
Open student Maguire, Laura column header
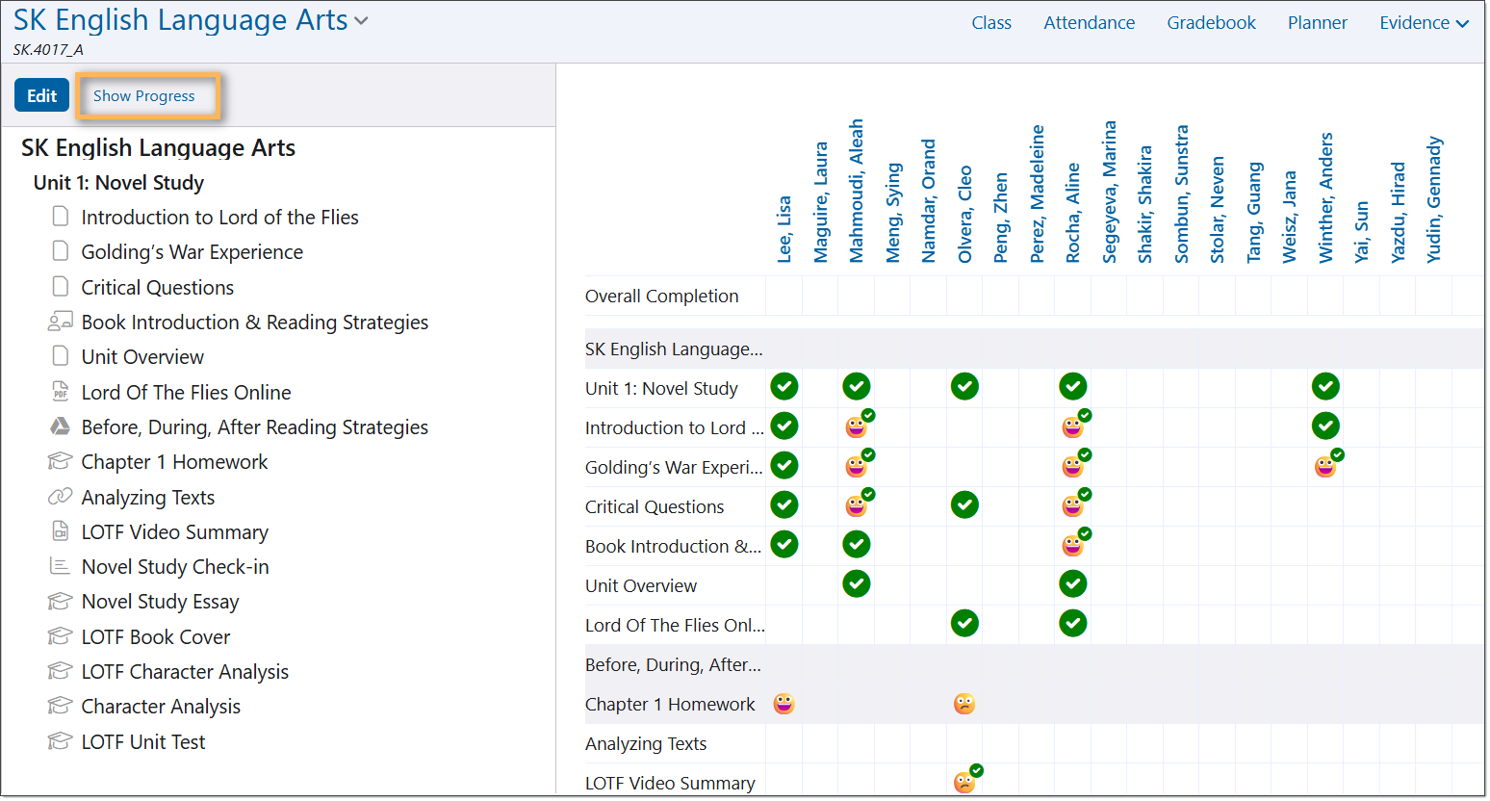click(x=821, y=202)
